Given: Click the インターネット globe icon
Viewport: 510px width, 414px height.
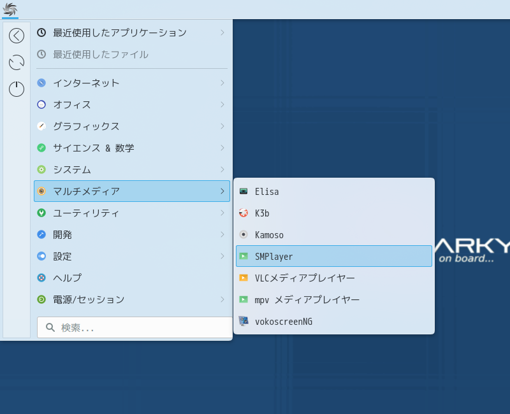Looking at the screenshot, I should tap(41, 83).
